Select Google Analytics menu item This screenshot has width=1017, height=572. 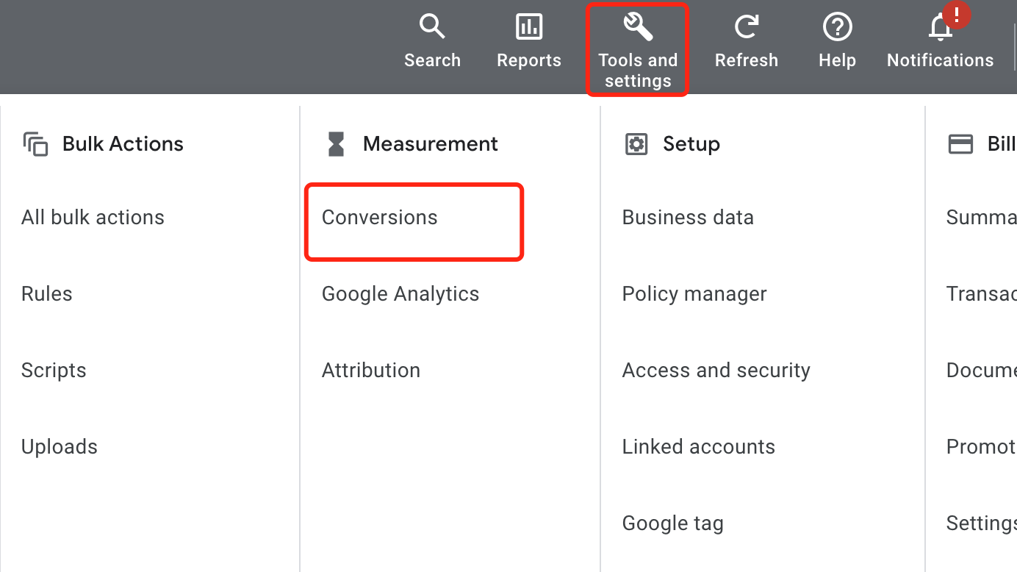click(x=400, y=294)
